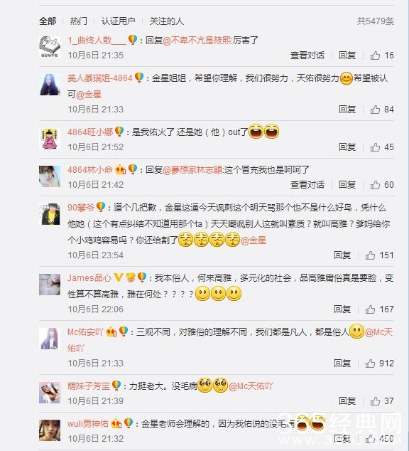Switch to the 热门 comments tab
The width and height of the screenshot is (409, 451).
pyautogui.click(x=78, y=21)
